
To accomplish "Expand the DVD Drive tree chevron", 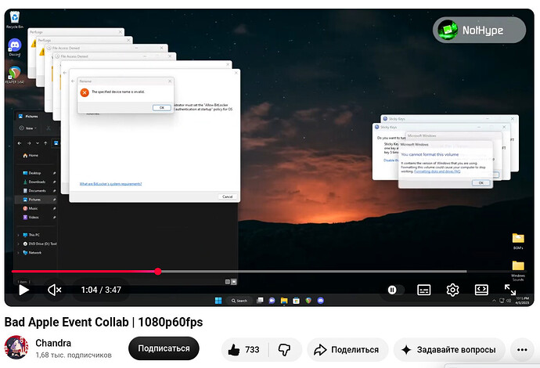I will [19, 244].
